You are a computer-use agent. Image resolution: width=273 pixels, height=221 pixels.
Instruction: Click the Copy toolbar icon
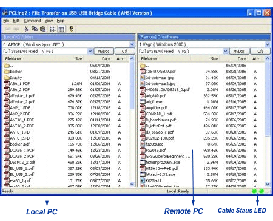coord(35,29)
